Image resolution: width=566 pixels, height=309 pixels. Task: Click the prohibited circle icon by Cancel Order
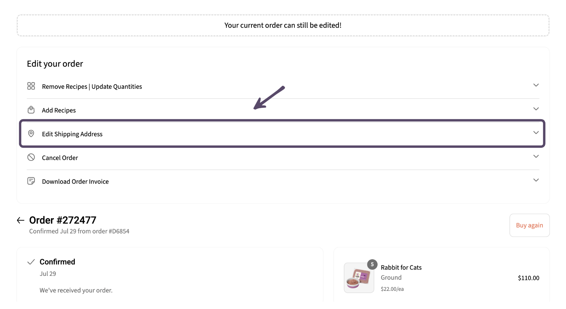click(x=31, y=157)
